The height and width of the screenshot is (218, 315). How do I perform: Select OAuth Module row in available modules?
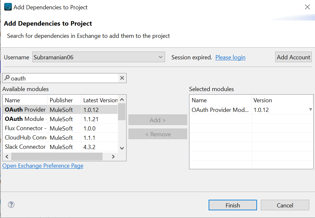point(26,119)
